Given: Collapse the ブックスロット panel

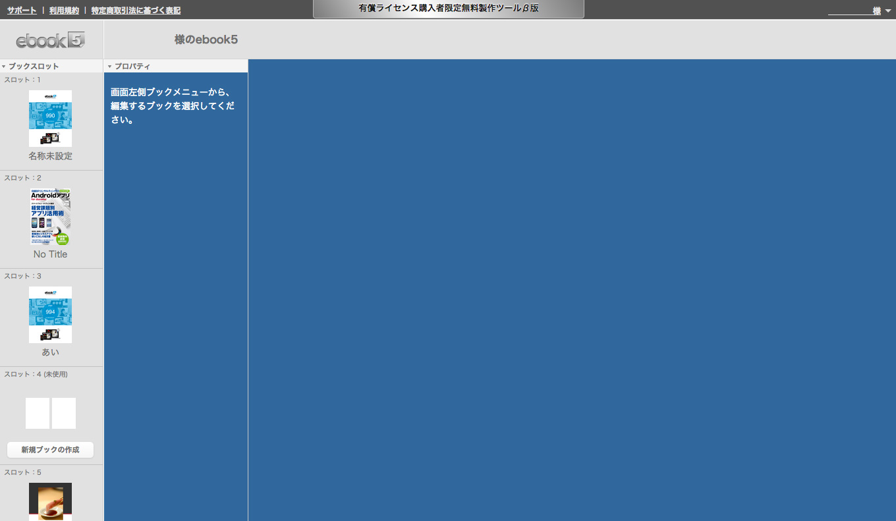Looking at the screenshot, I should (4, 67).
